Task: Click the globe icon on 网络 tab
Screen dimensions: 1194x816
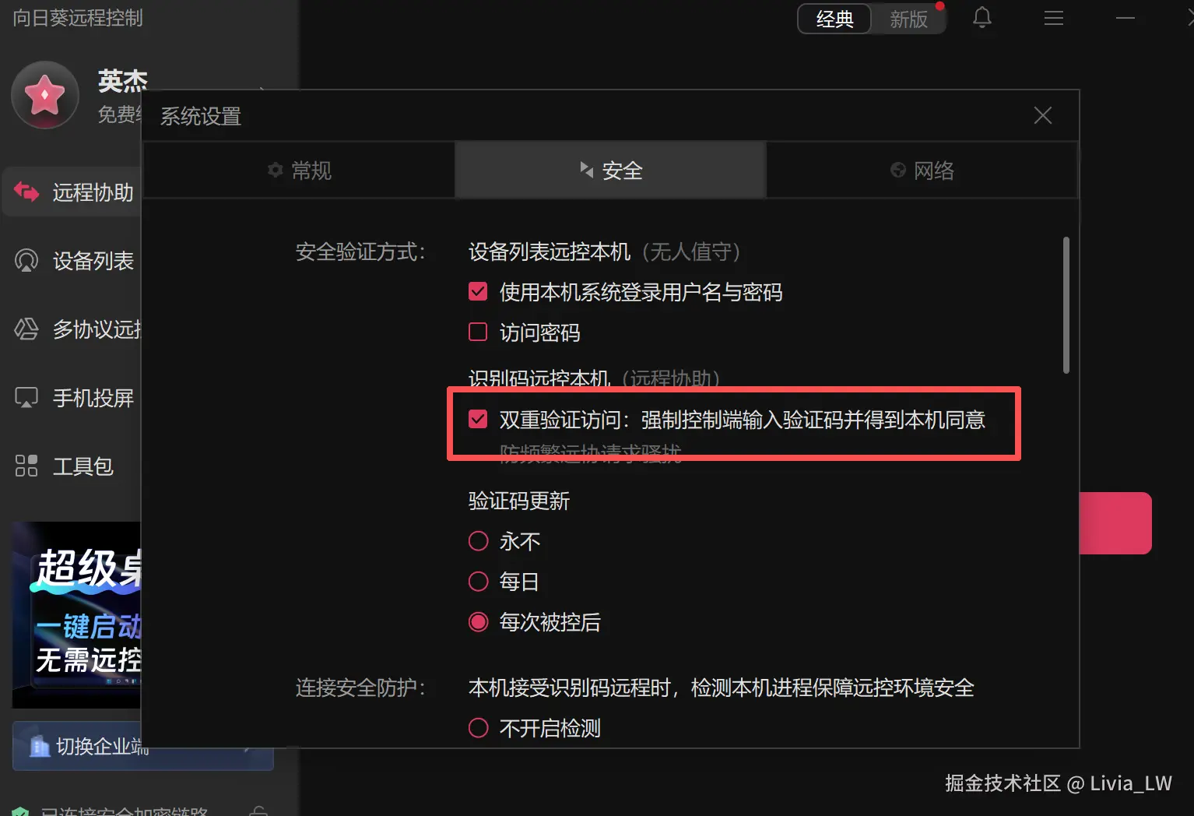Action: pos(898,170)
